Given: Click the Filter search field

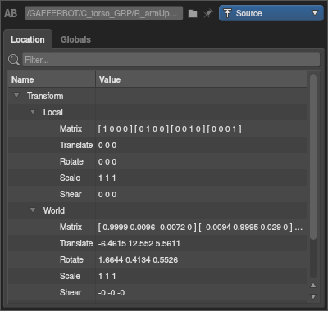Looking at the screenshot, I should pos(171,60).
